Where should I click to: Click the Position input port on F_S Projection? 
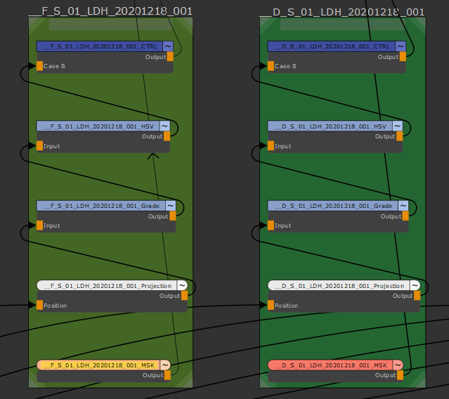(x=40, y=306)
